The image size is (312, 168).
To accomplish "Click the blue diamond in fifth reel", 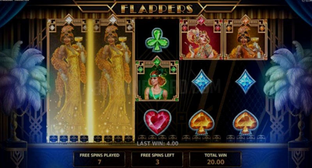I will tap(245, 81).
